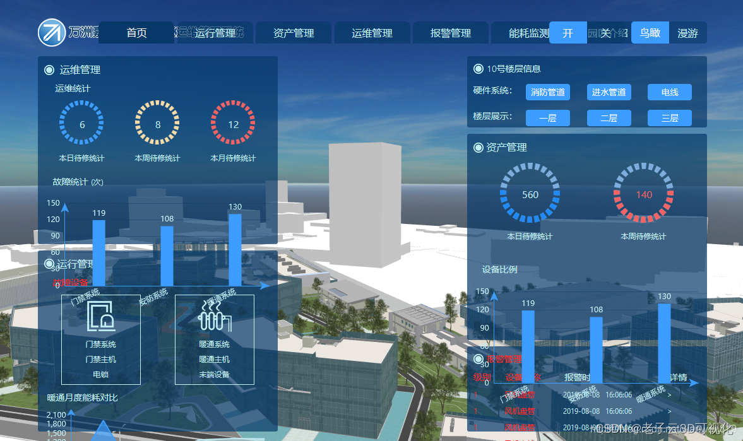Screen dimensions: 743x441
Task: Click the 暖通主机 text
Action: point(214,360)
